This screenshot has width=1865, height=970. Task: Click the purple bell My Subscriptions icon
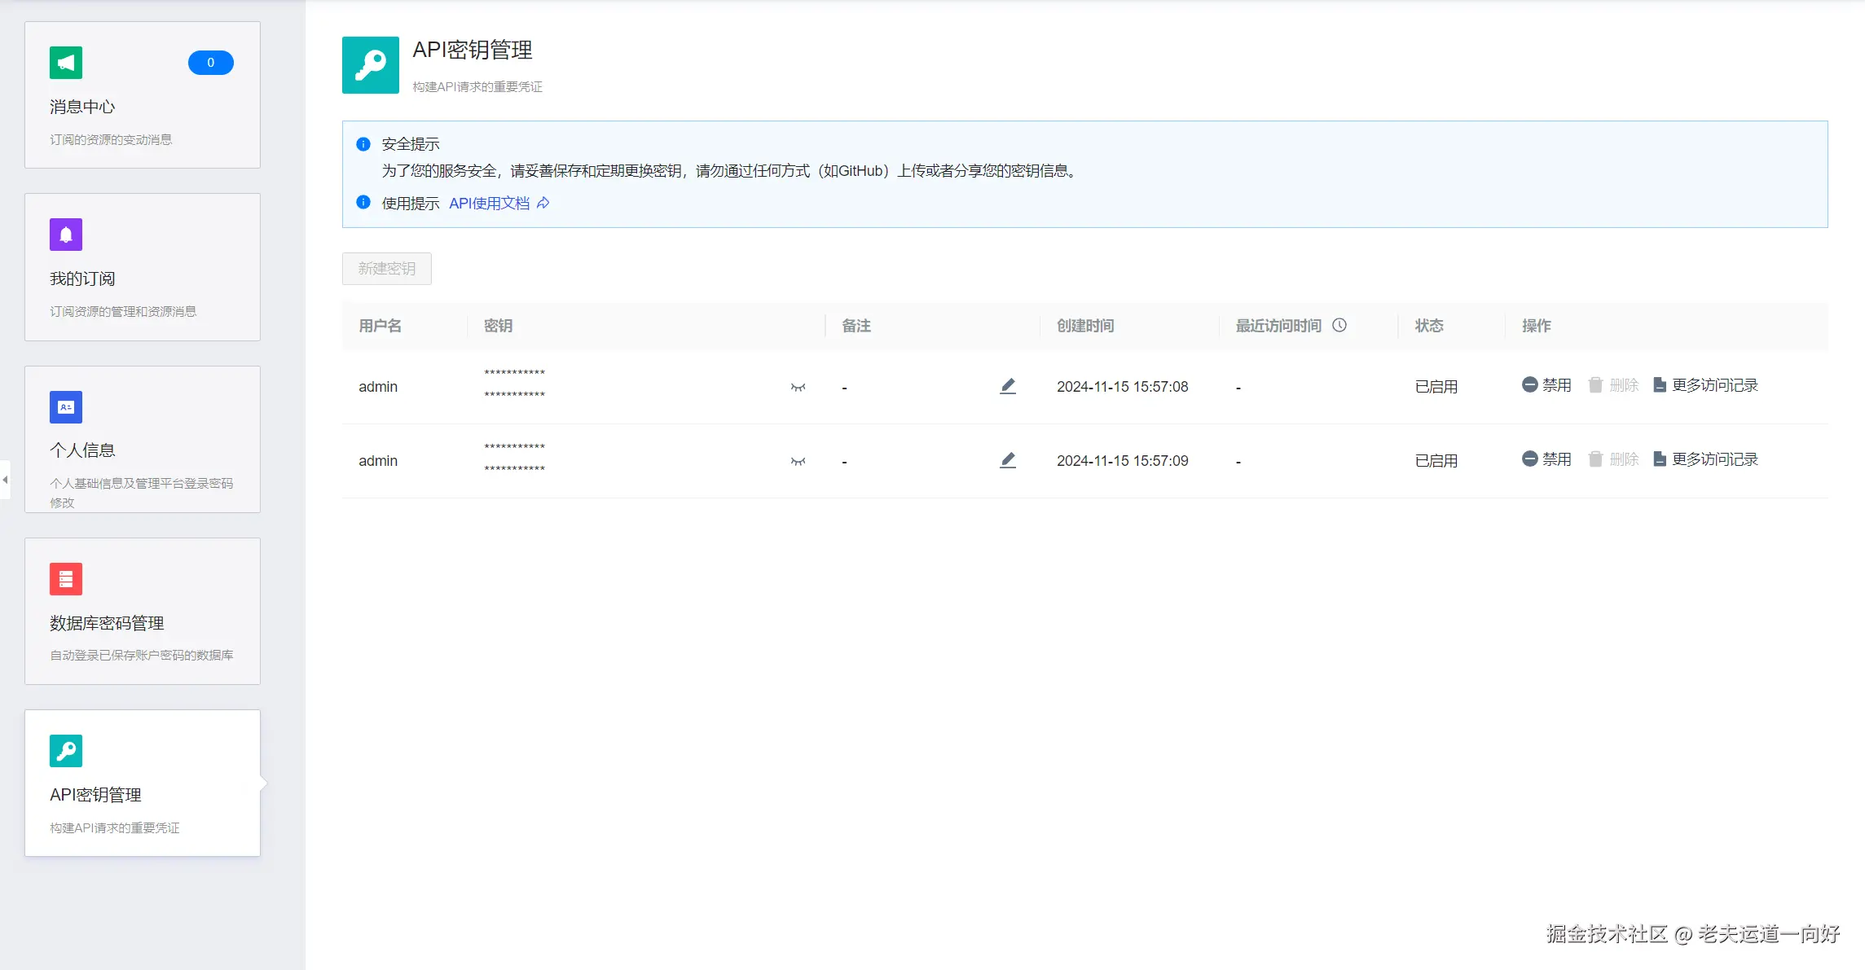(66, 235)
